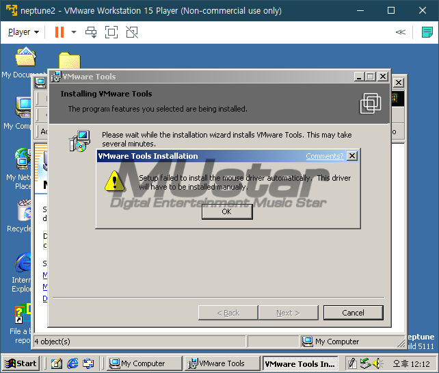
Task: Close the My Computer window behind the installer
Action: tap(399, 82)
